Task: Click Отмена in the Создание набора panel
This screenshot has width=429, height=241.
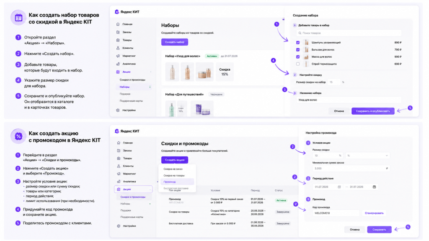Action: pyautogui.click(x=339, y=111)
